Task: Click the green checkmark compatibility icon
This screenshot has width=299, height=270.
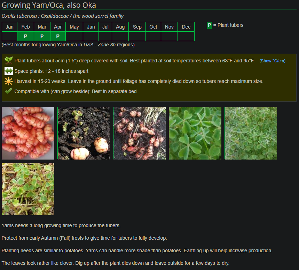Action: coord(9,91)
